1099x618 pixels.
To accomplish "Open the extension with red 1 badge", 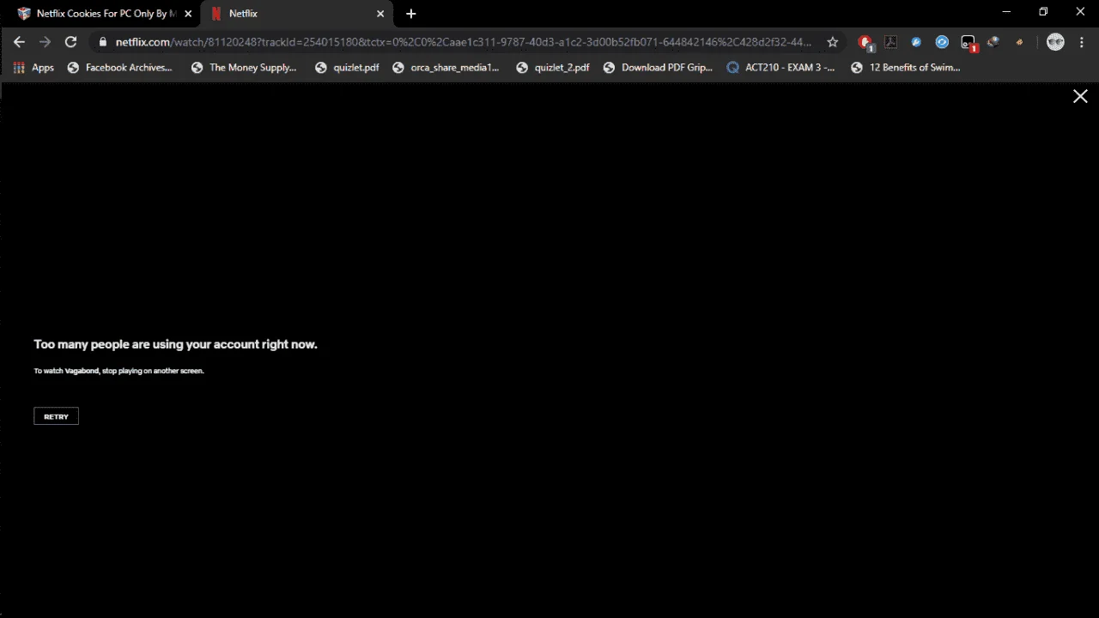I will pos(968,42).
